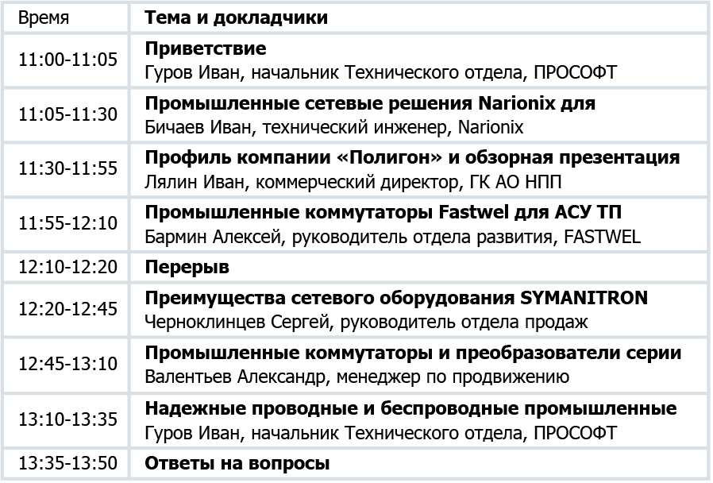Select speaker Бармин Алексей, FASTWEL

point(392,237)
